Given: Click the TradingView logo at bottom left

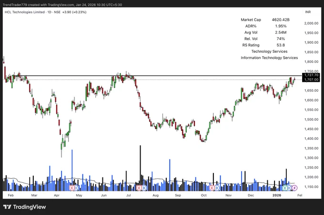Looking at the screenshot, I should pyautogui.click(x=24, y=207).
